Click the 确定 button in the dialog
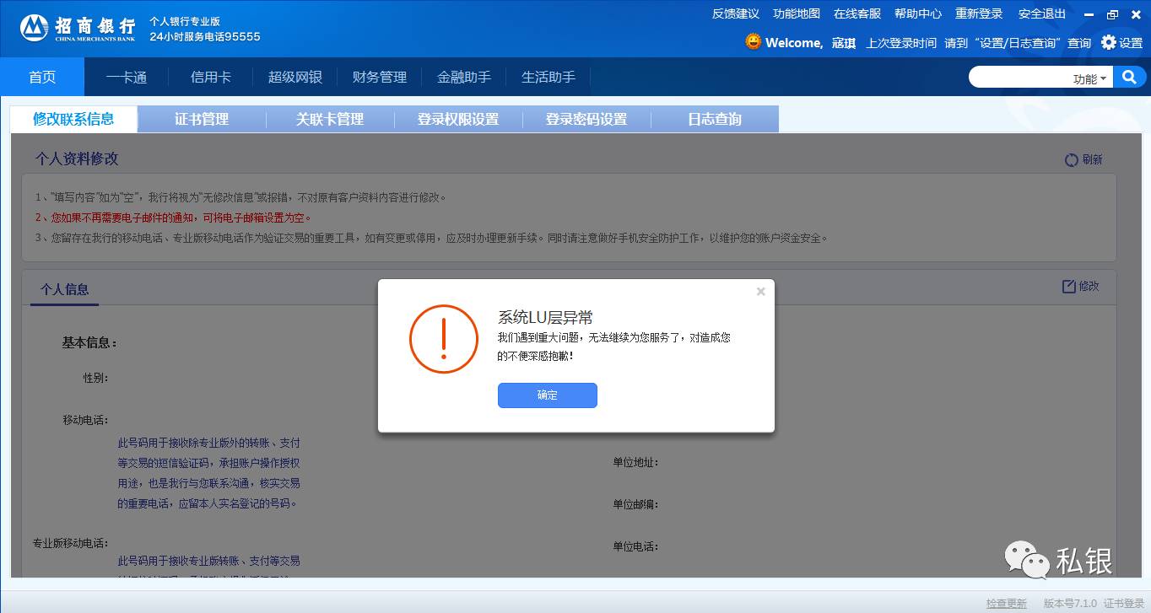The height and width of the screenshot is (613, 1151). pyautogui.click(x=548, y=395)
